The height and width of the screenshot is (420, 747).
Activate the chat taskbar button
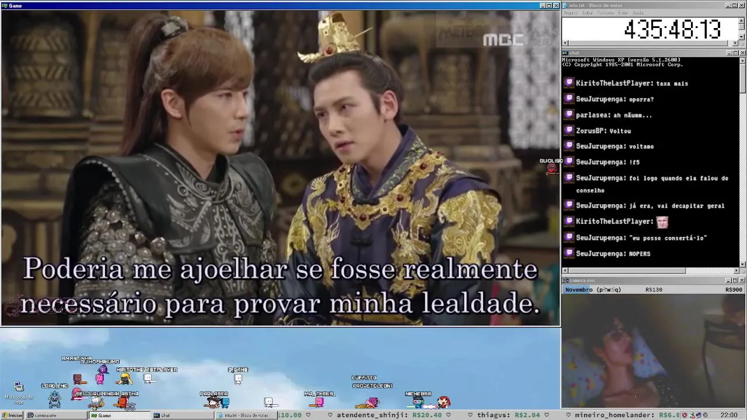[183, 415]
